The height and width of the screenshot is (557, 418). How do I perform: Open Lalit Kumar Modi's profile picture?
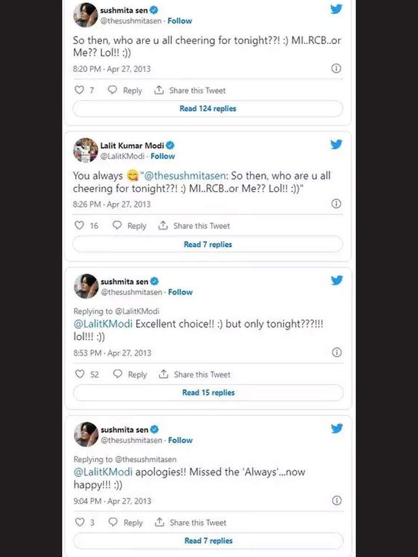tap(85, 150)
